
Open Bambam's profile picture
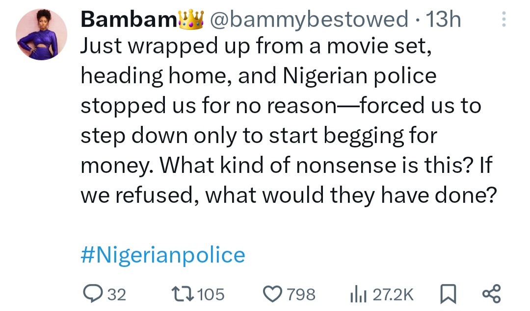pos(41,34)
